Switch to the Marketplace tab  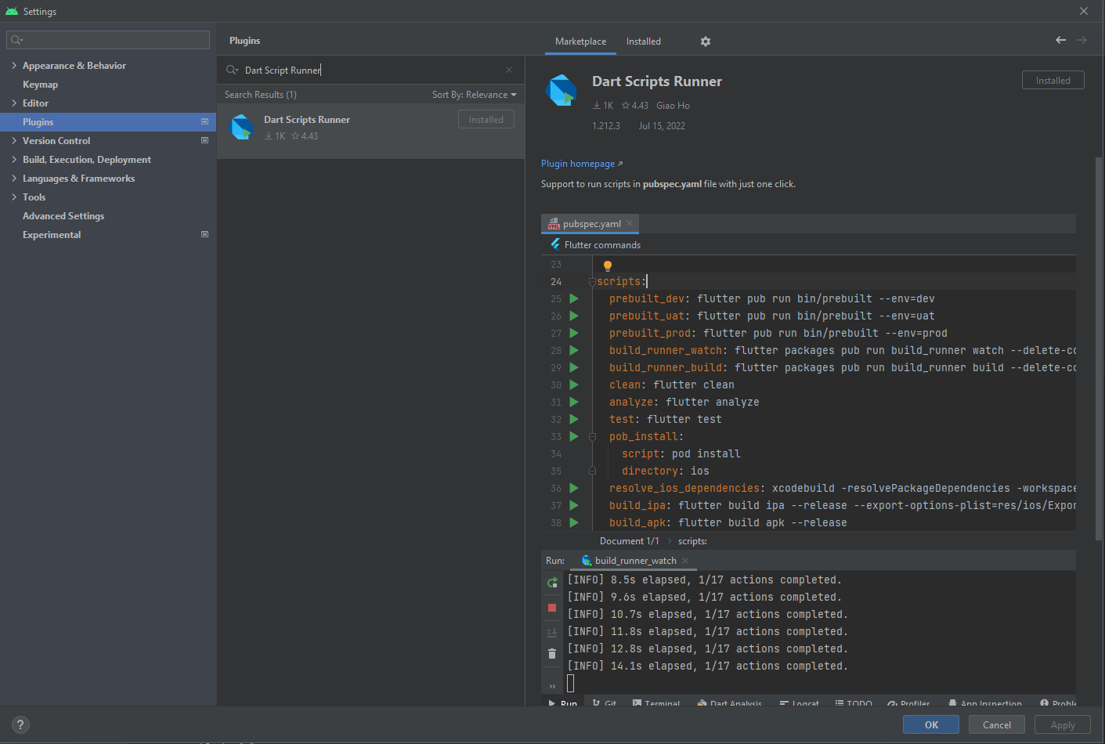[580, 42]
